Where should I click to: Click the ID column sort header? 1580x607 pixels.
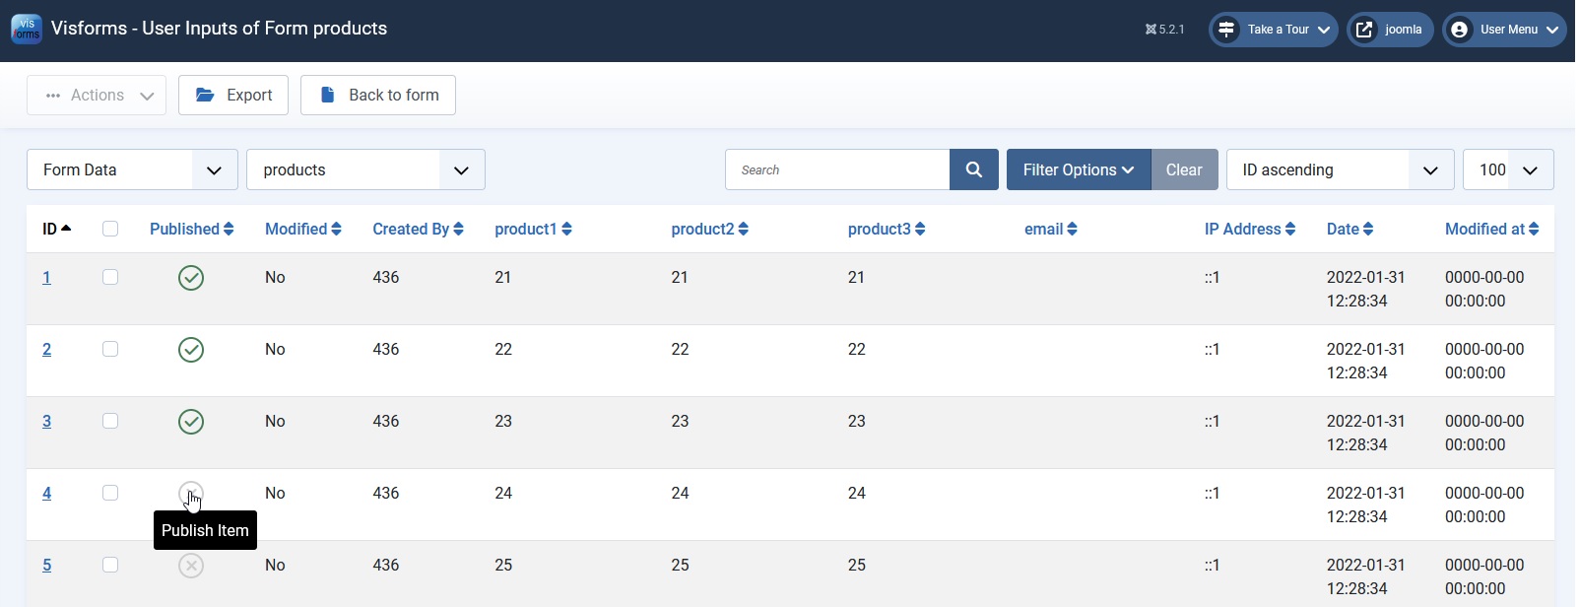[x=57, y=229]
